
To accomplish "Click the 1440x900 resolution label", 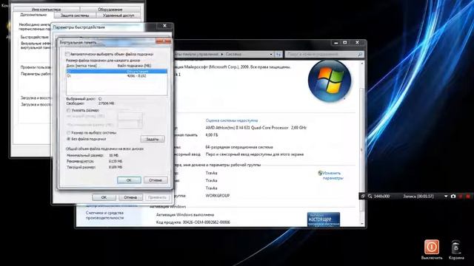I will (x=381, y=197).
